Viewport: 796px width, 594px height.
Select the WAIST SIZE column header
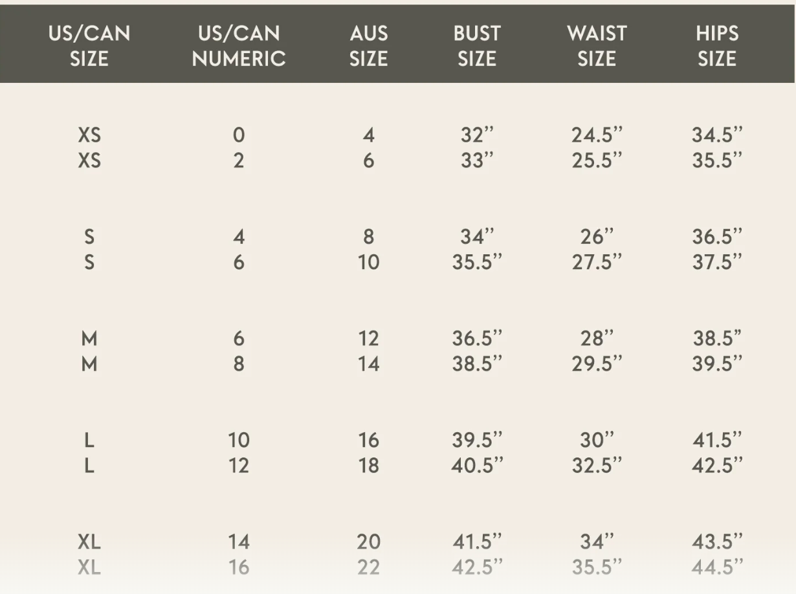(x=597, y=46)
